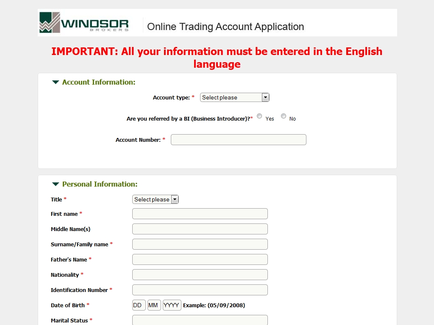
Task: Click the Windsor Brokers logo
Action: point(84,22)
